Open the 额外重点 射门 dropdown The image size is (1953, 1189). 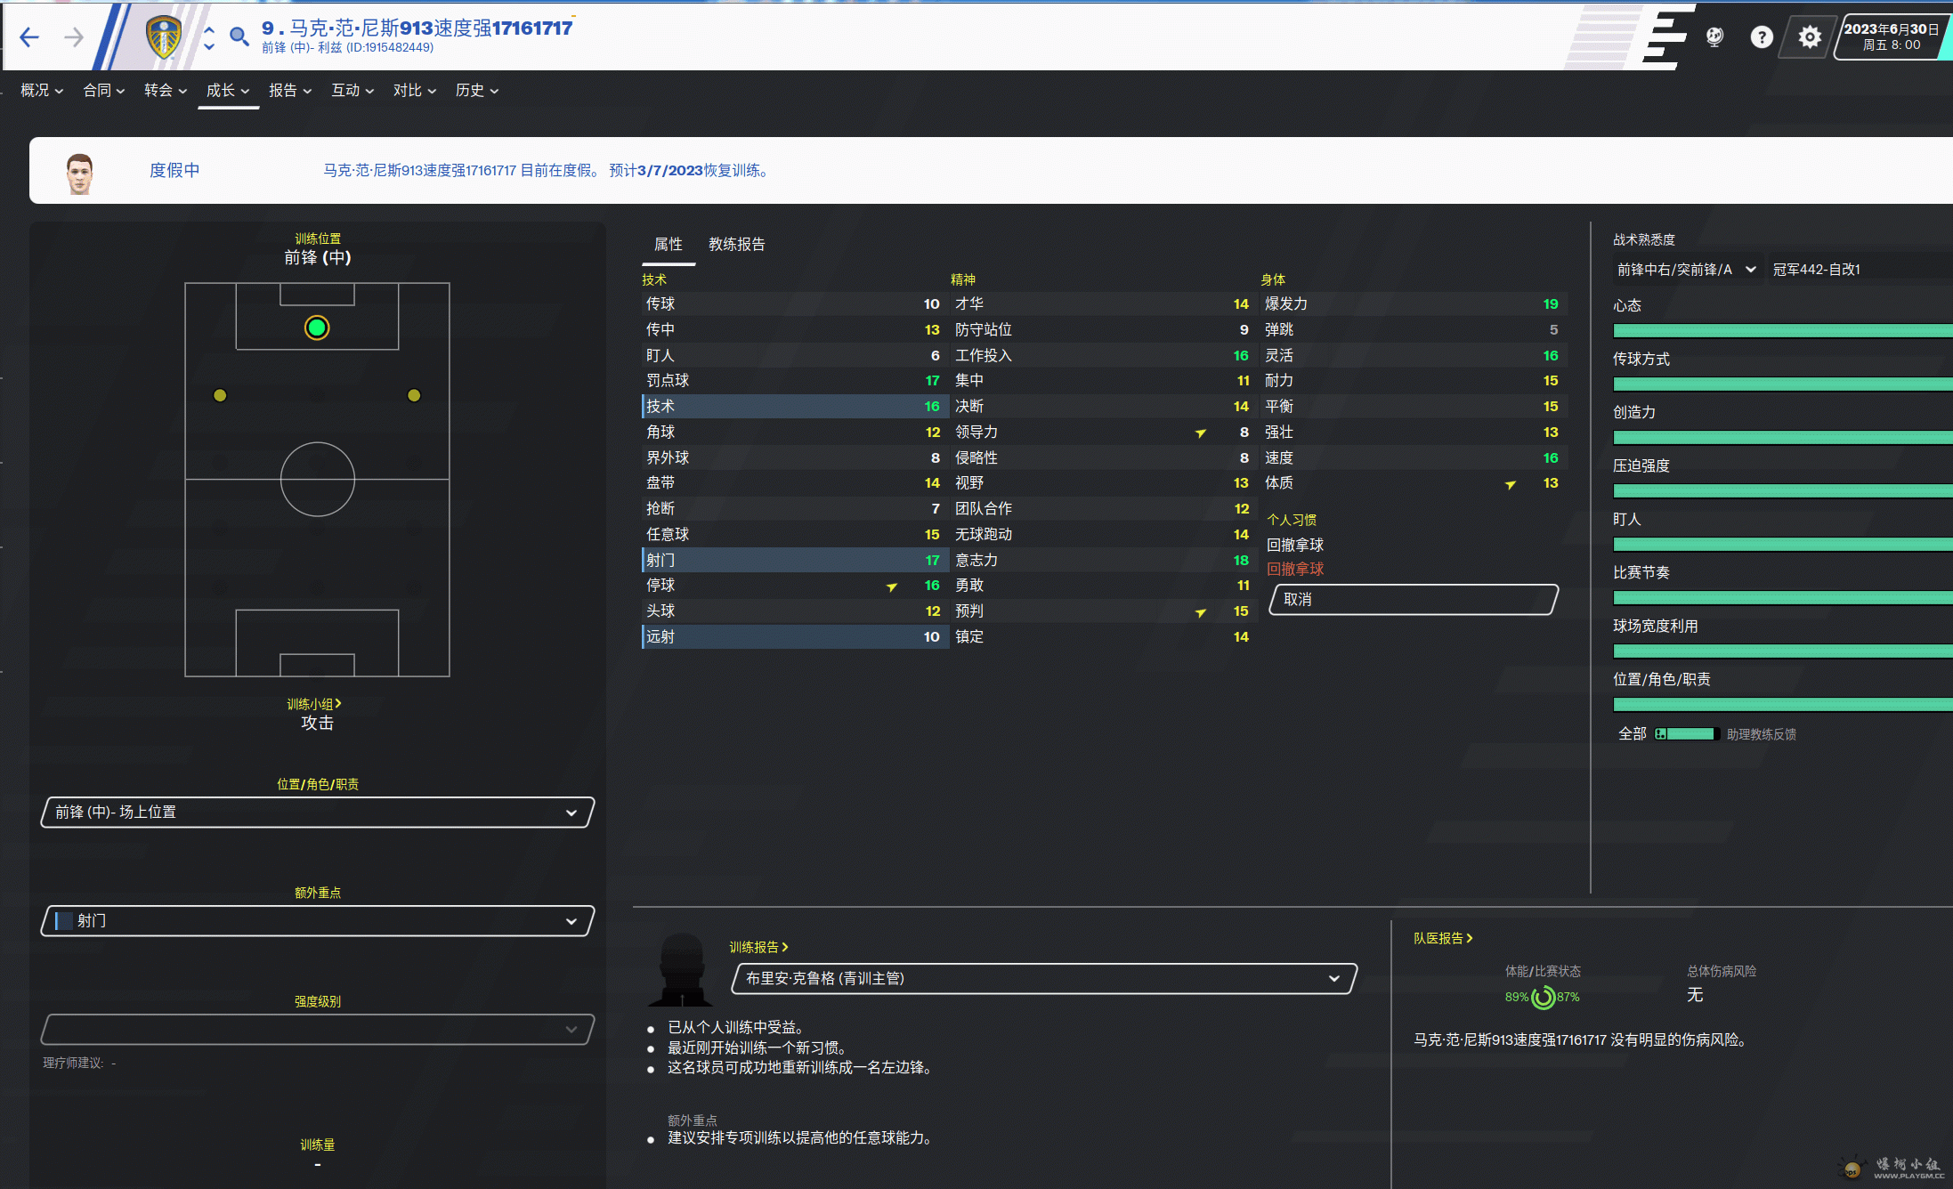coord(317,920)
